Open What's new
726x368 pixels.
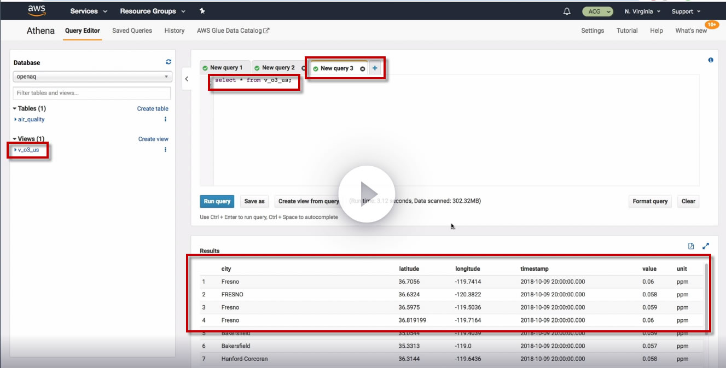(691, 31)
